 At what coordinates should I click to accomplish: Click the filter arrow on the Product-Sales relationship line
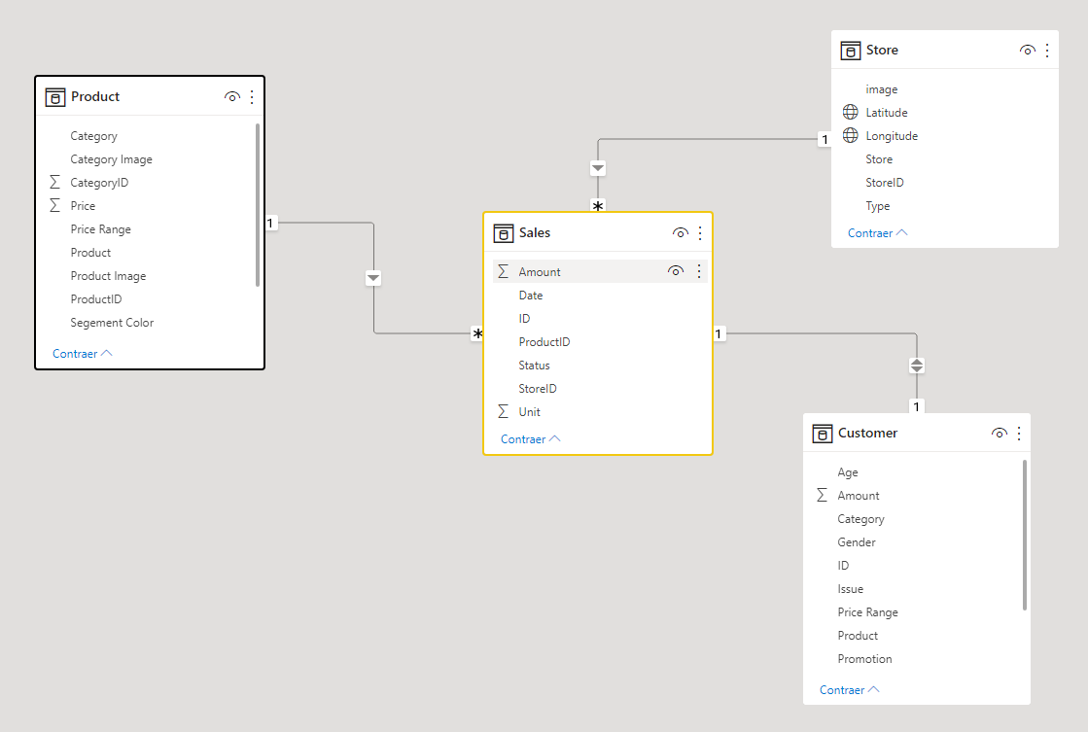point(373,277)
